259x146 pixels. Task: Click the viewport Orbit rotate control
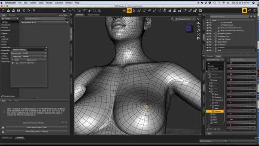click(198, 23)
